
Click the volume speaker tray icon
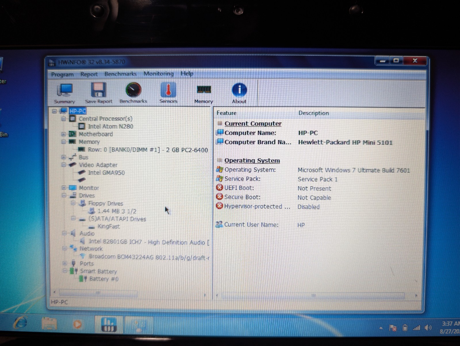[x=428, y=328]
